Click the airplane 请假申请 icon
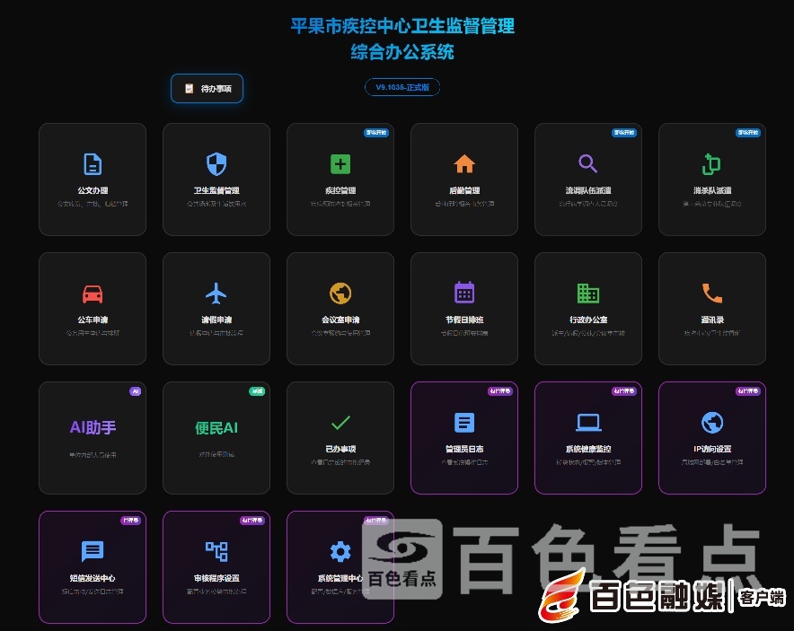 point(216,294)
